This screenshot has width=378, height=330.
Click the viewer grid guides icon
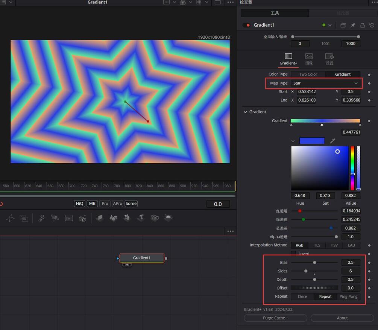(x=199, y=2)
